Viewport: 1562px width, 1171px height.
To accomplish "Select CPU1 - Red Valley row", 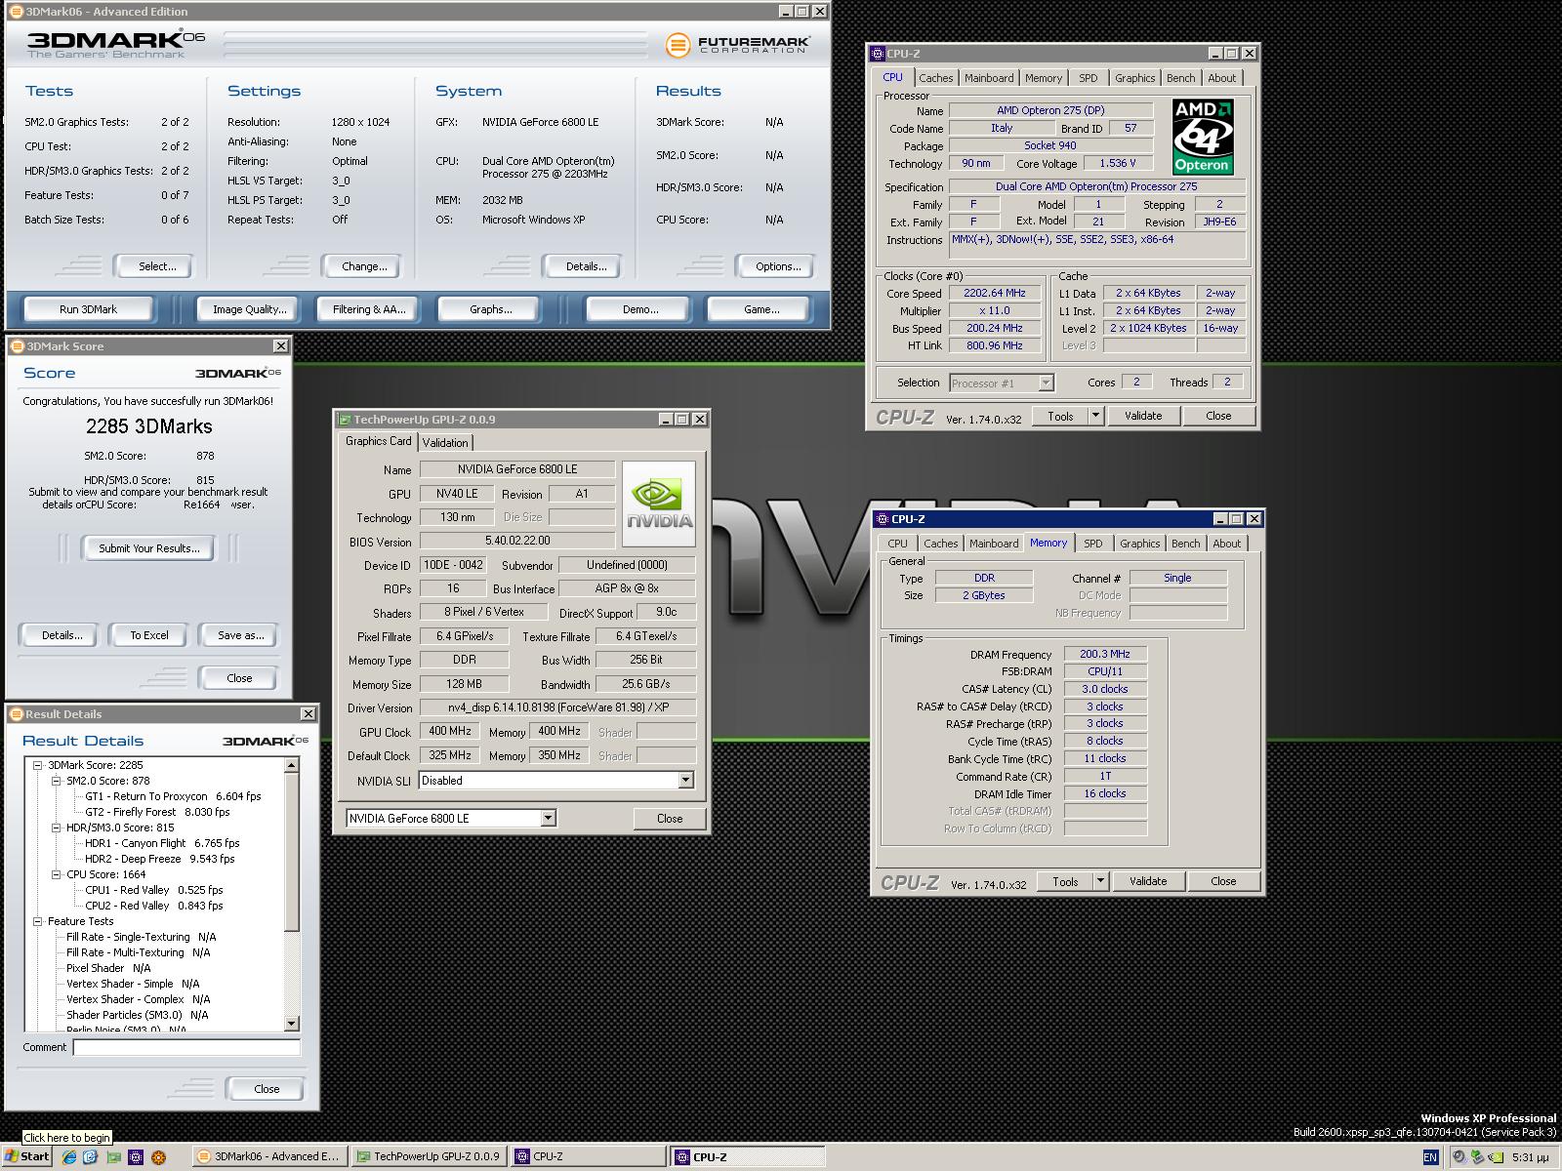I will [x=153, y=891].
